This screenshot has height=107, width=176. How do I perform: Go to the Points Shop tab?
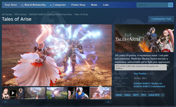point(78,5)
